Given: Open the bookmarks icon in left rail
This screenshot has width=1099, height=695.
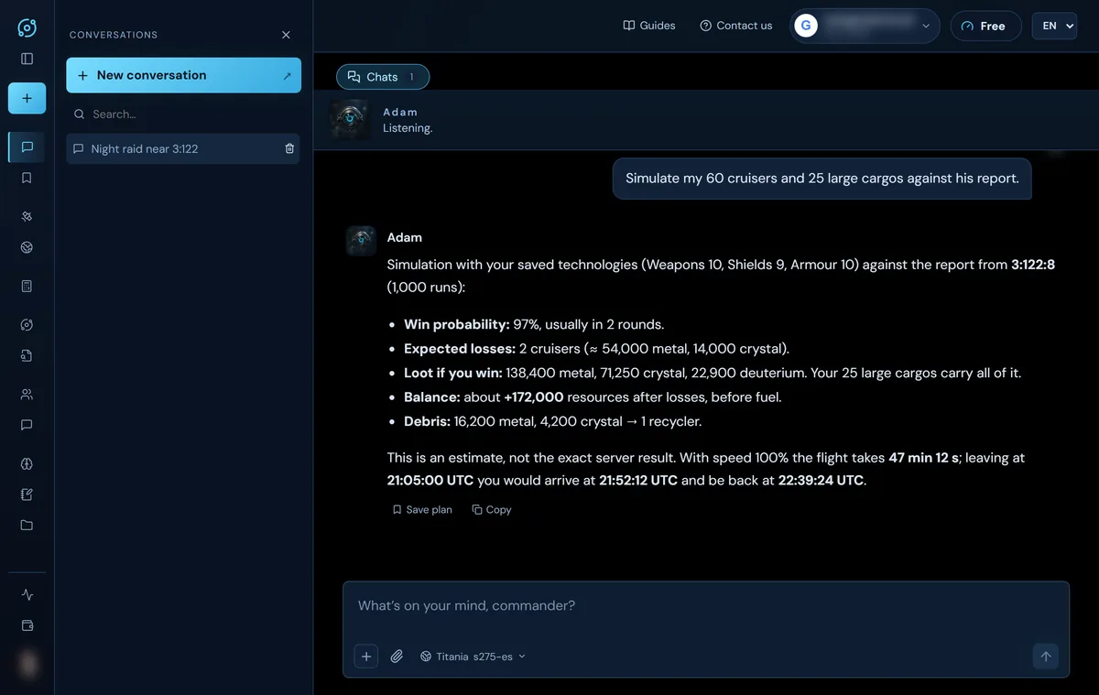Looking at the screenshot, I should 27,178.
